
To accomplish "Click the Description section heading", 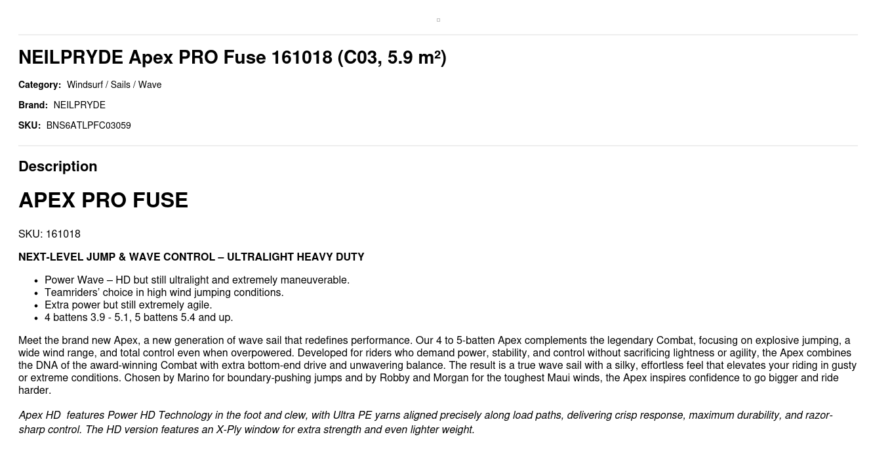I will (x=58, y=166).
